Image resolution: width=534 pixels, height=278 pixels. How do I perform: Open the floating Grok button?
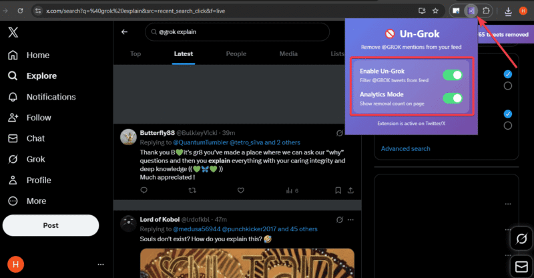tap(521, 239)
